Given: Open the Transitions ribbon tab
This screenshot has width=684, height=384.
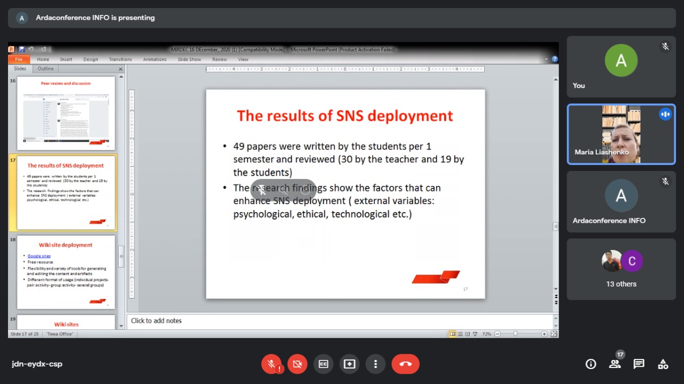Looking at the screenshot, I should 120,59.
